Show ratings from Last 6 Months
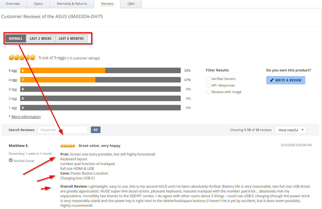The height and width of the screenshot is (209, 322). [x=71, y=38]
